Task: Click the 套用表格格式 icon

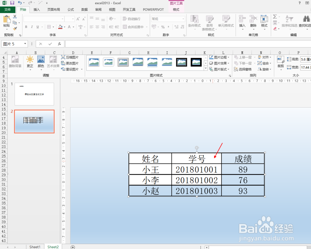Action: 209,19
